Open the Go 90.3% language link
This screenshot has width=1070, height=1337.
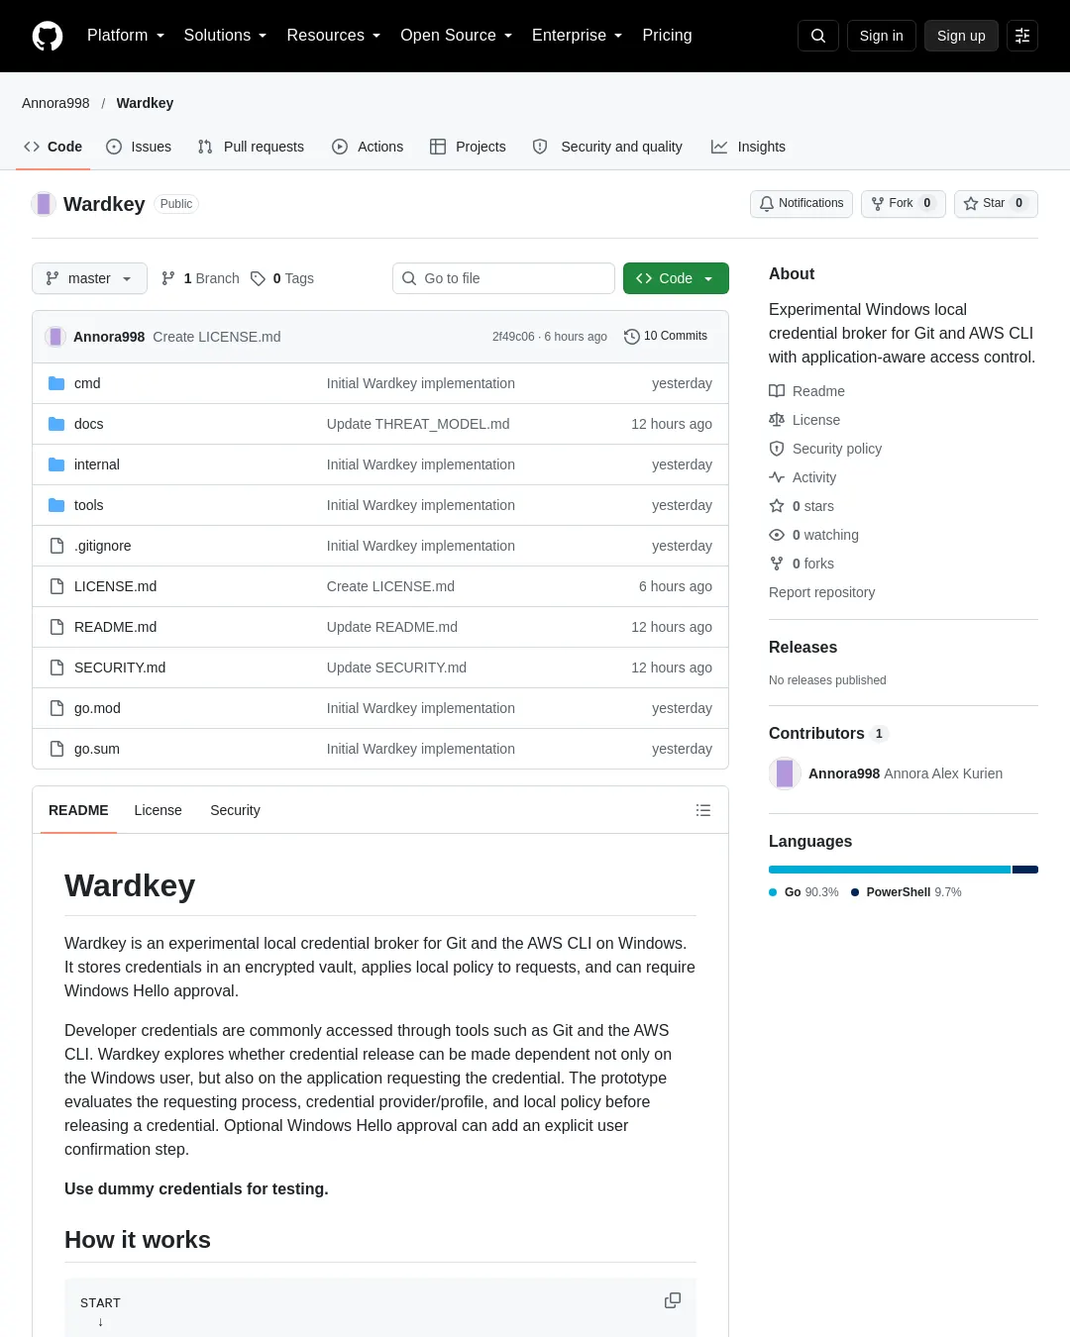click(x=804, y=892)
